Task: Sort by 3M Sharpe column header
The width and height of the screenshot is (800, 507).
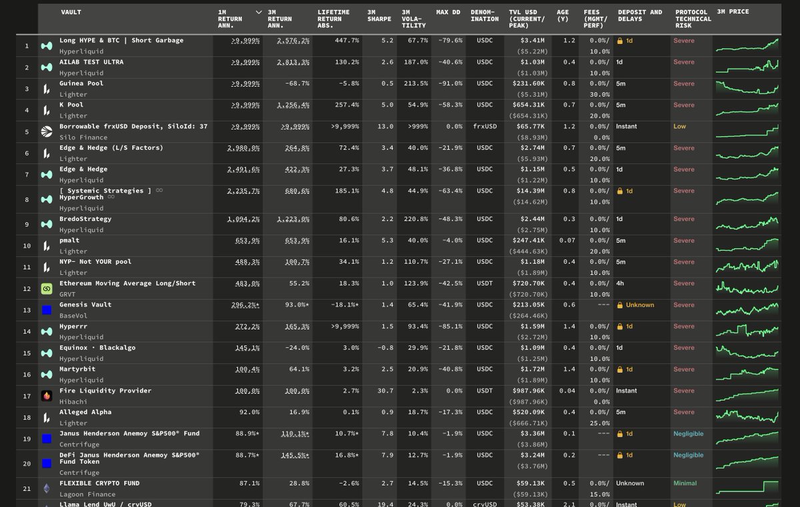Action: coord(378,15)
